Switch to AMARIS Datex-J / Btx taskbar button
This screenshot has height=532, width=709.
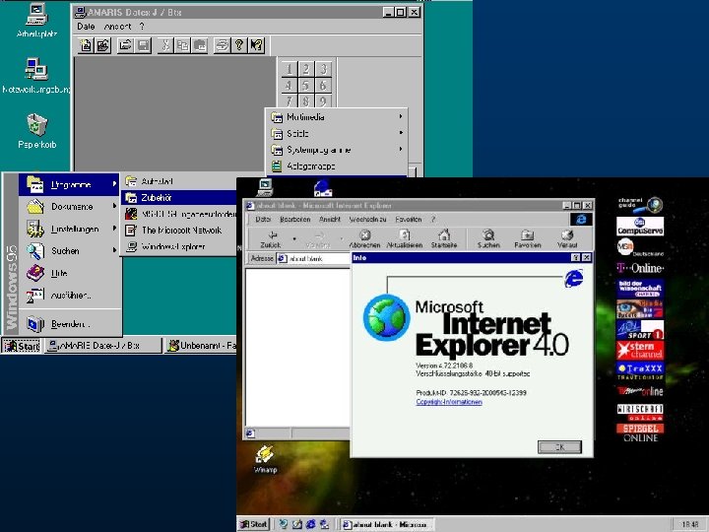[x=103, y=346]
